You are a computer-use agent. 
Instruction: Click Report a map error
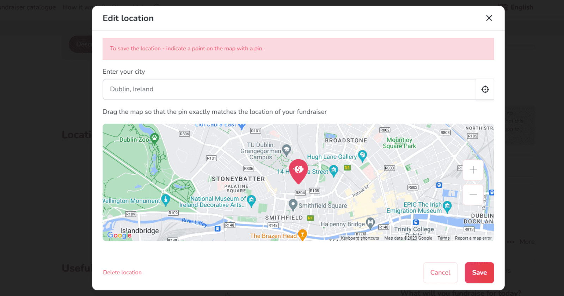point(473,238)
